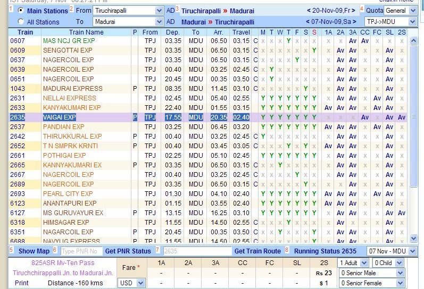The image size is (424, 289).
Task: Go to previous date before 20-Nov-09
Action: [x=310, y=11]
